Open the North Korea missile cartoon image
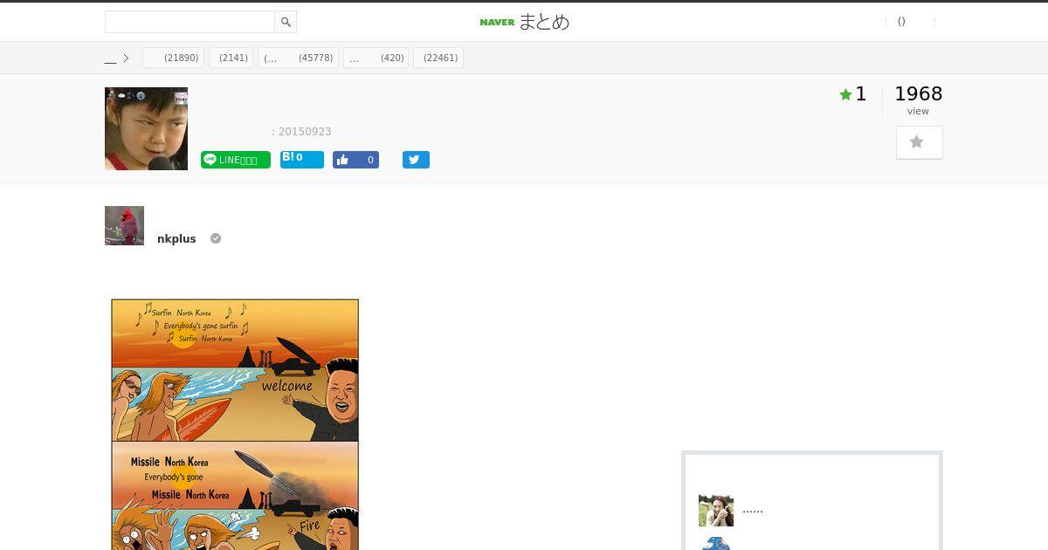This screenshot has width=1048, height=550. pyautogui.click(x=235, y=424)
